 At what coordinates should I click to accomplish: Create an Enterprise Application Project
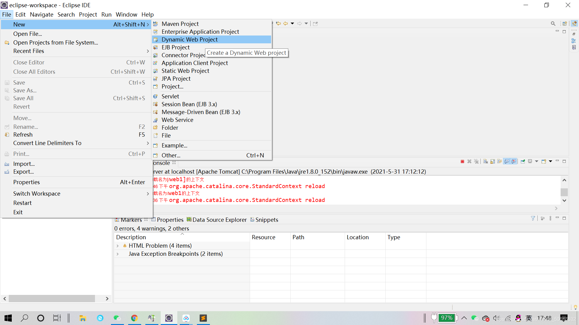click(211, 32)
